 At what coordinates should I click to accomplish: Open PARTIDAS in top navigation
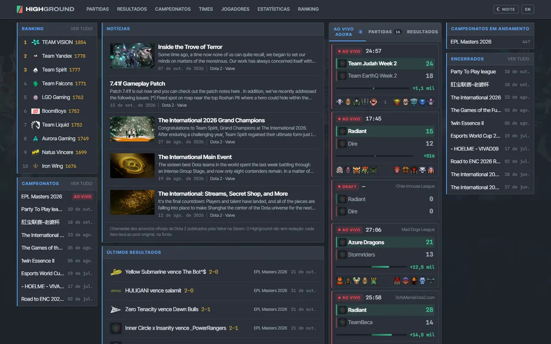coord(98,9)
